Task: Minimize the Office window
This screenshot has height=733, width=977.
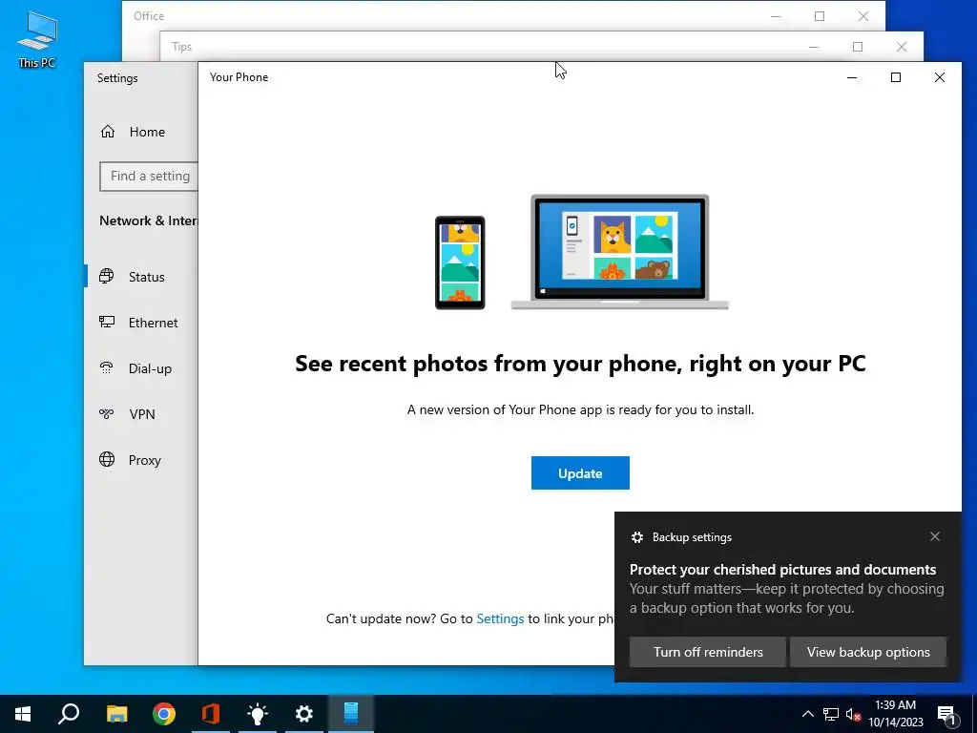Action: [x=776, y=16]
